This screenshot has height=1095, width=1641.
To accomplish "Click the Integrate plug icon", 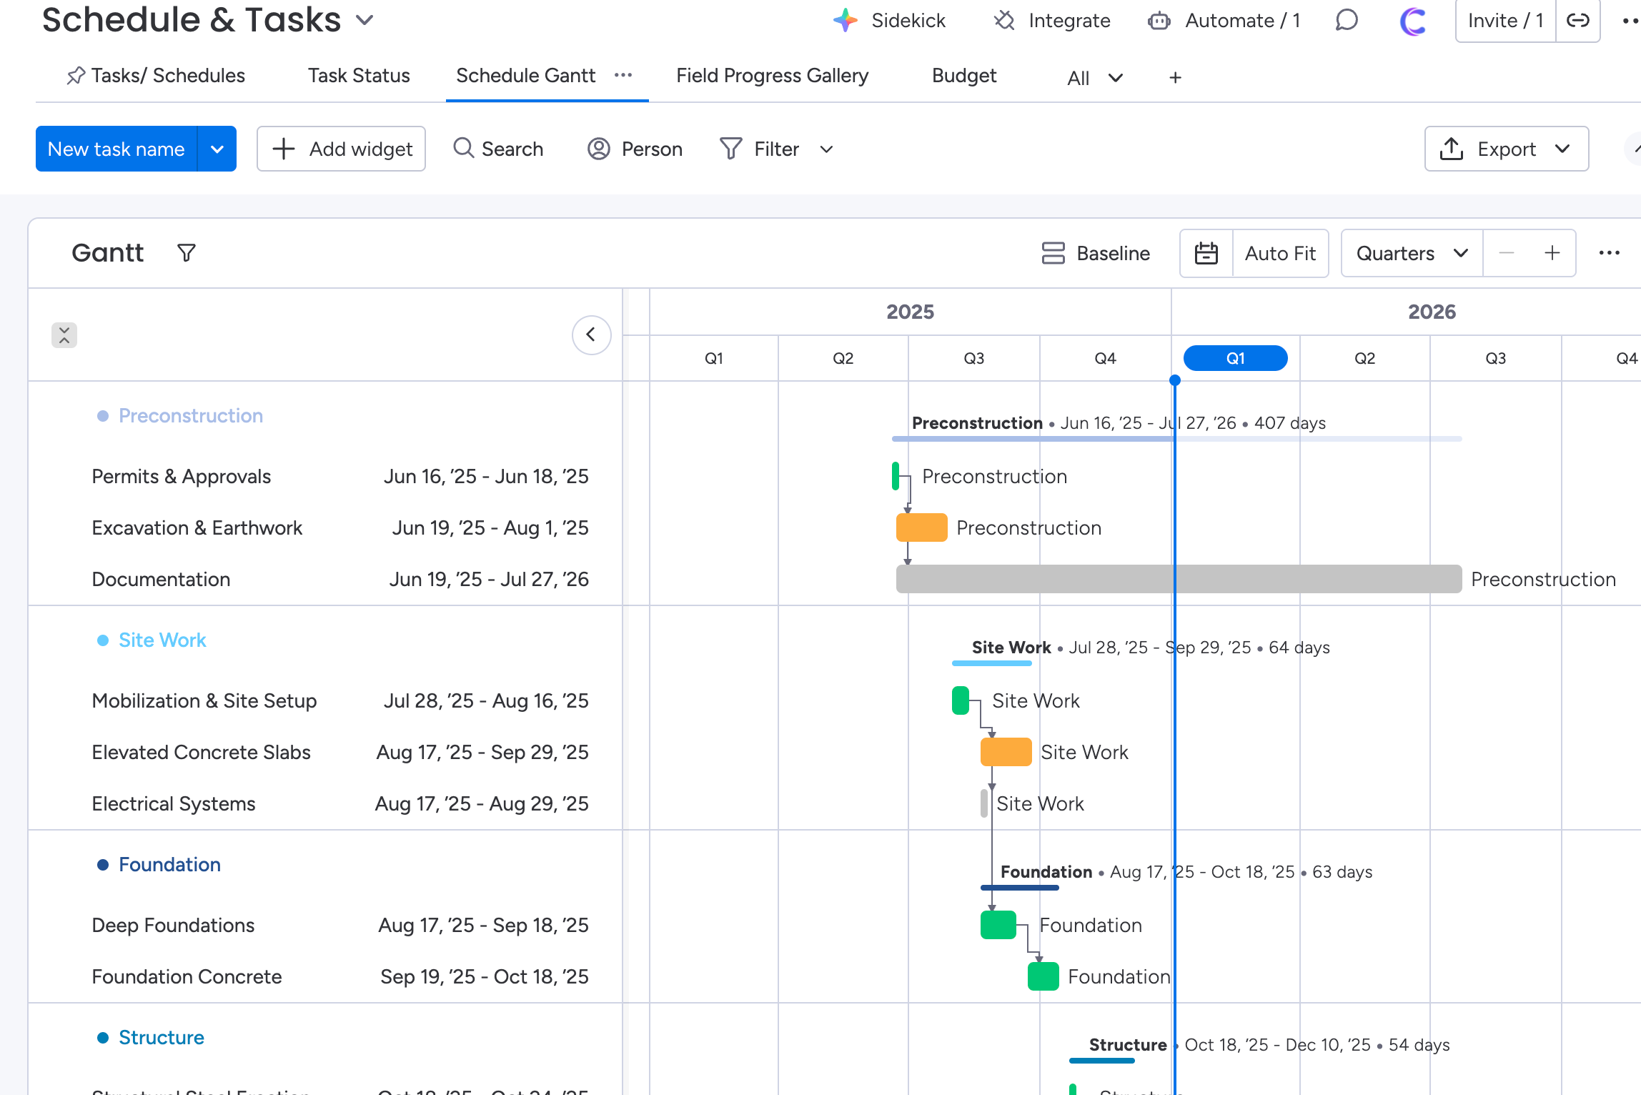I will point(1004,21).
